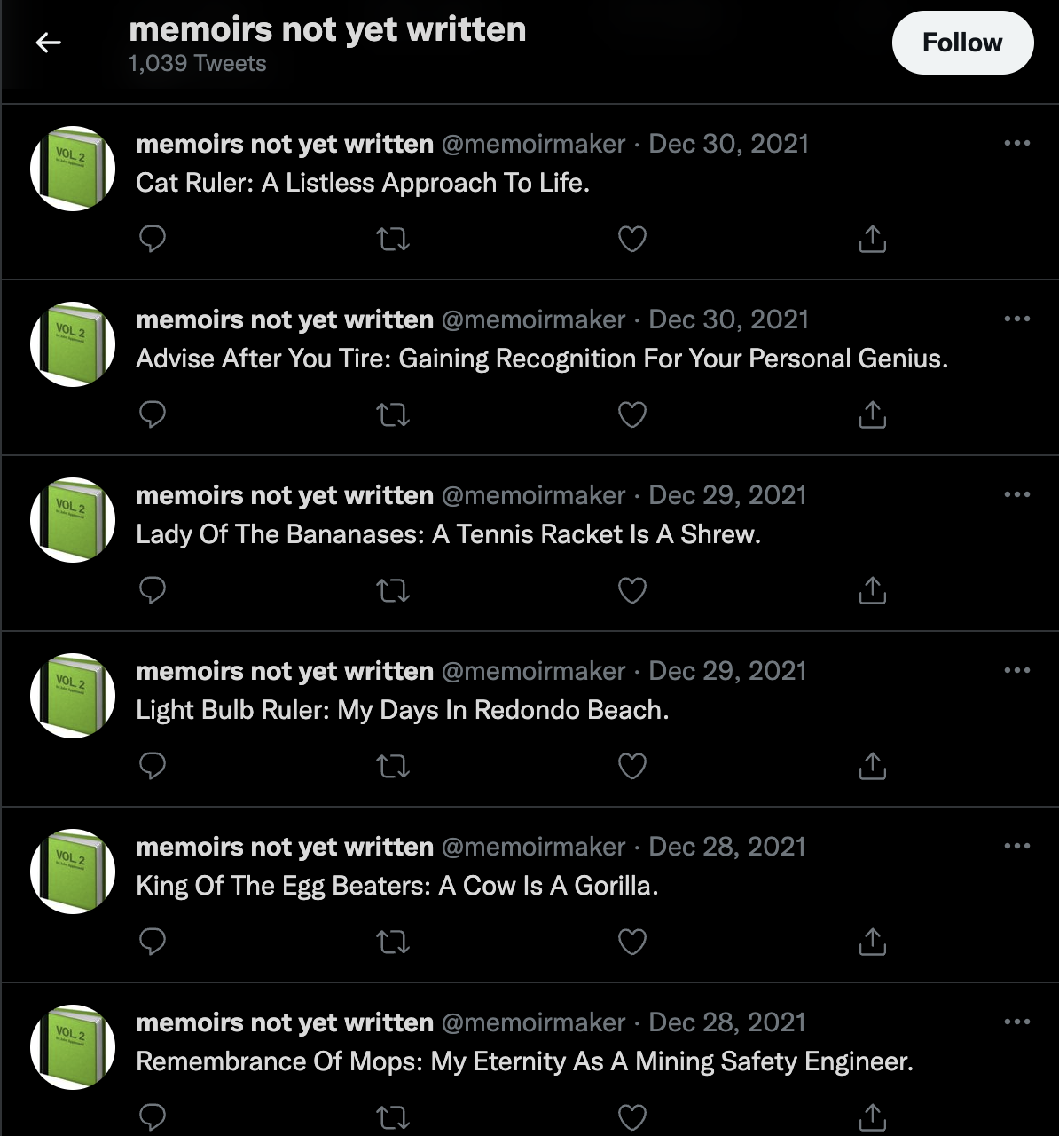Reply to the Light Bulb Ruler tweet
This screenshot has width=1059, height=1136.
pyautogui.click(x=153, y=766)
